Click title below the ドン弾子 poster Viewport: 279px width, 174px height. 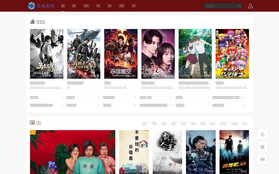[220, 83]
